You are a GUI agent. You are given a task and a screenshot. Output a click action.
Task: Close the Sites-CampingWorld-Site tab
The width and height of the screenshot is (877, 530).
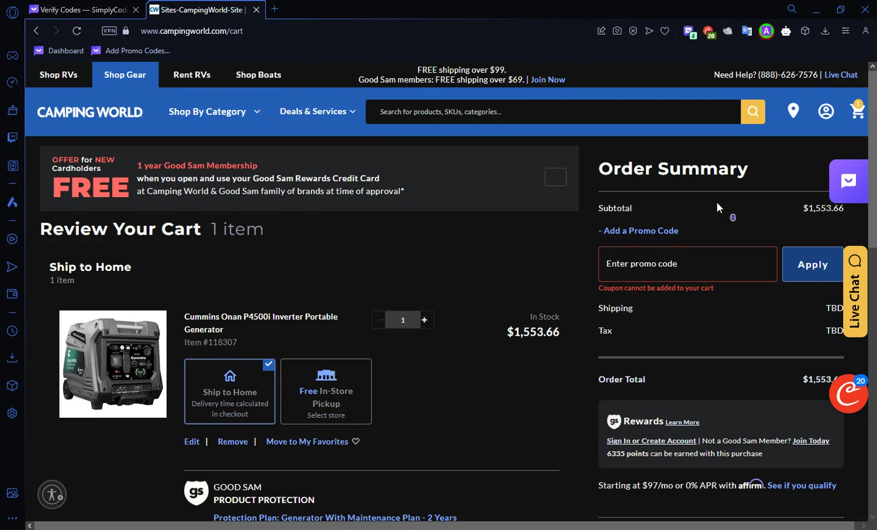[256, 10]
